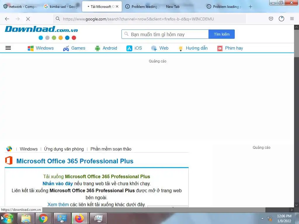This screenshot has height=224, width=299.
Task: Click the scrollbar down arrow
Action: coord(296,205)
